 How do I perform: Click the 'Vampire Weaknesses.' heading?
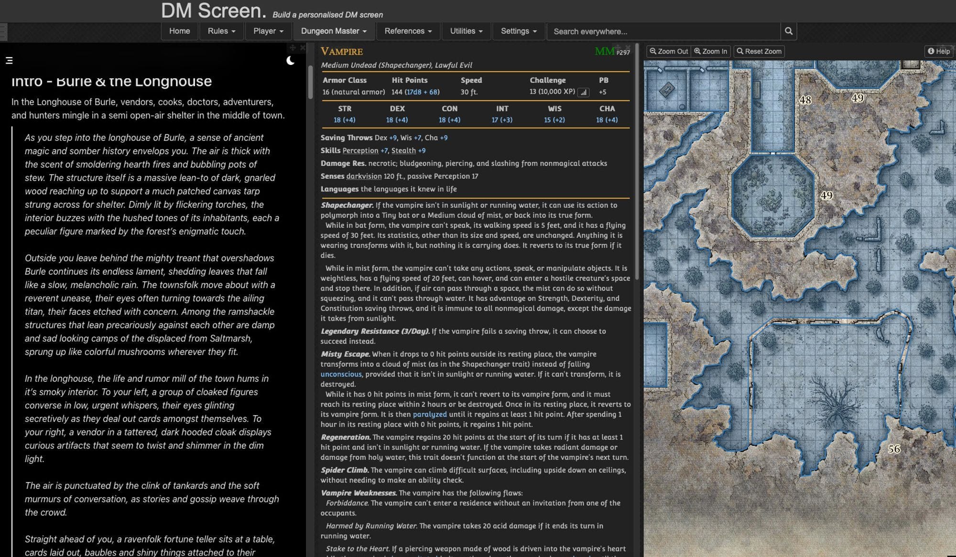[x=358, y=493]
